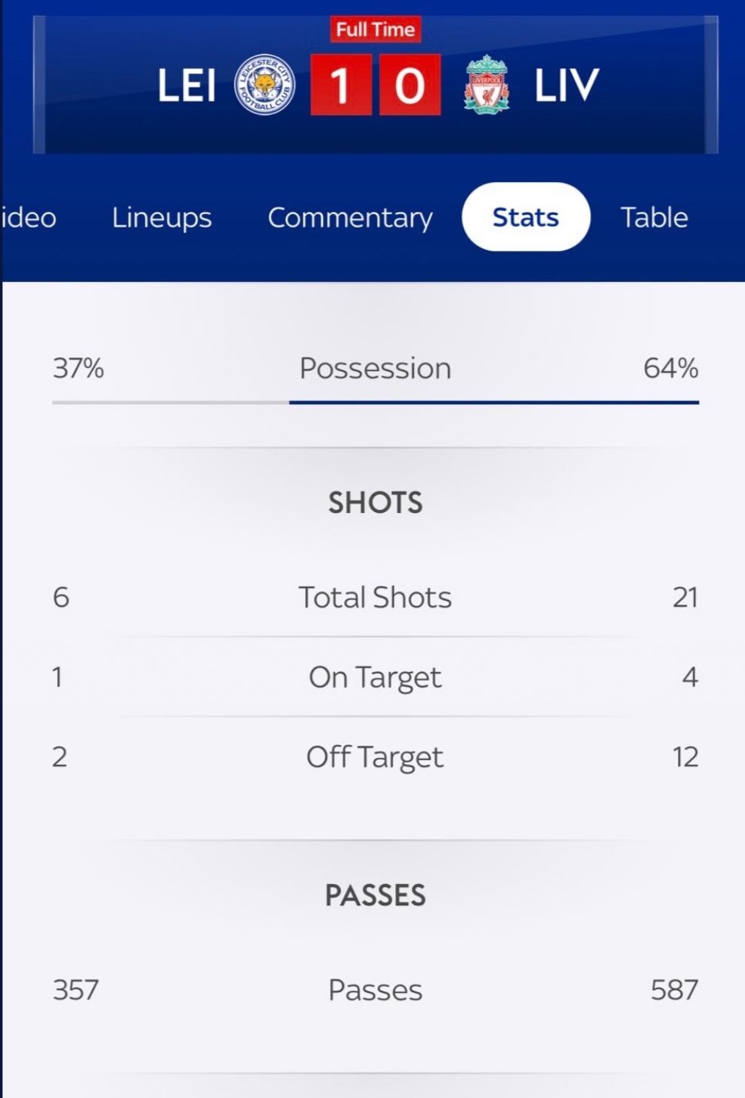Select the Off Target stat row
The width and height of the screenshot is (745, 1098).
click(x=376, y=756)
